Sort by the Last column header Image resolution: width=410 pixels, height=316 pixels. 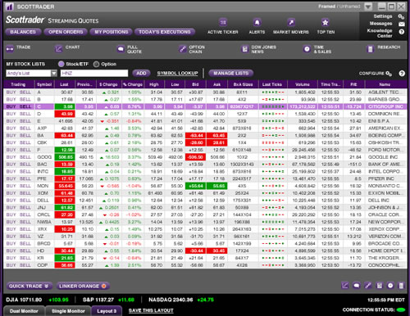point(64,84)
